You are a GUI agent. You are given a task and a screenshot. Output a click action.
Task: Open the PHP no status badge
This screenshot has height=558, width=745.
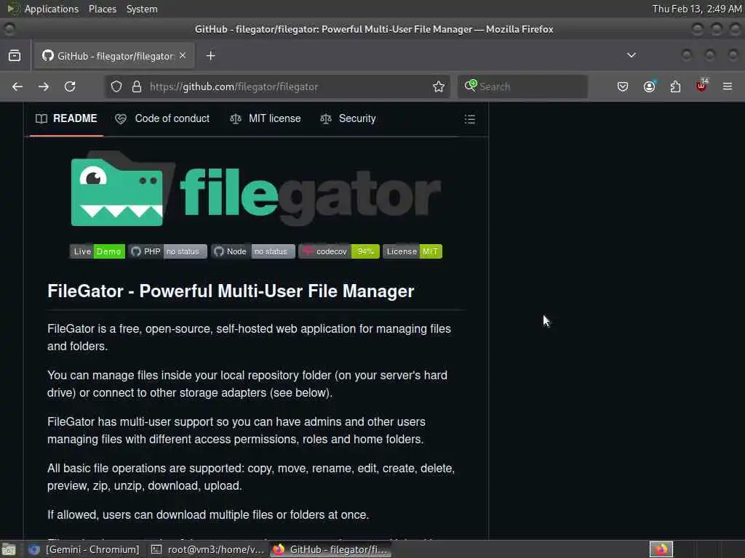click(167, 251)
